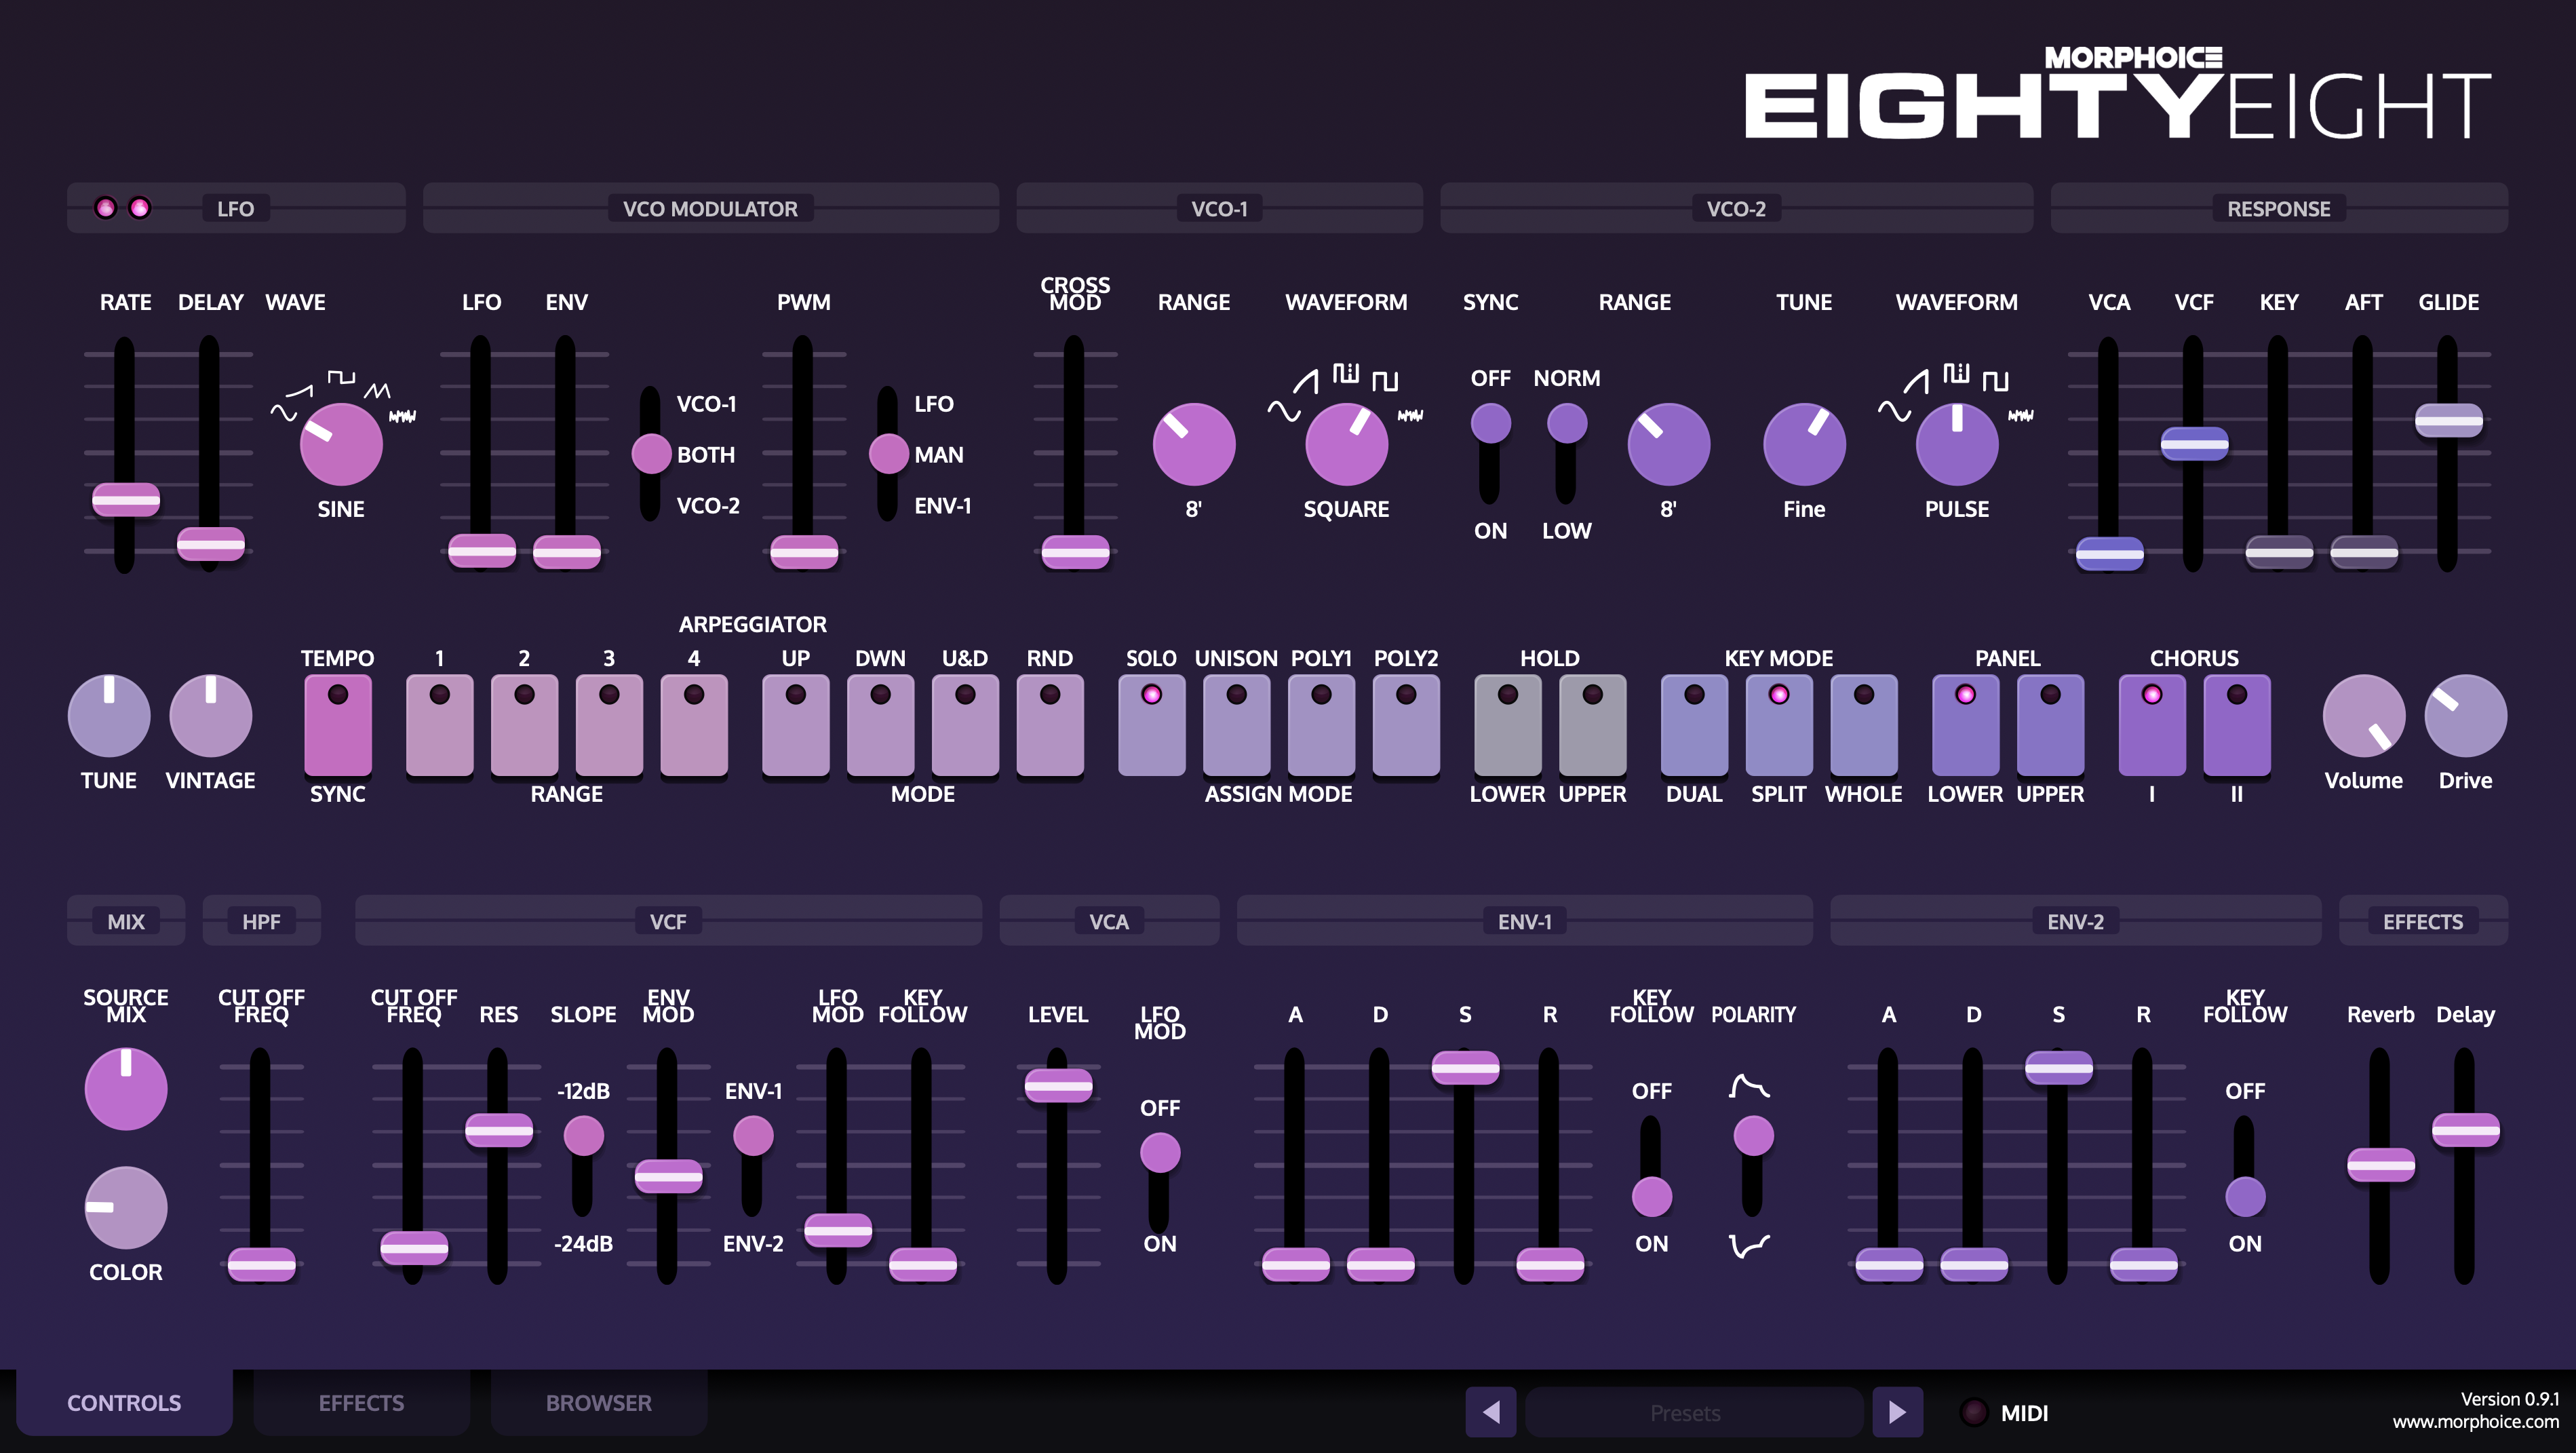Image resolution: width=2576 pixels, height=1453 pixels.
Task: Click the next preset arrow
Action: tap(1897, 1412)
